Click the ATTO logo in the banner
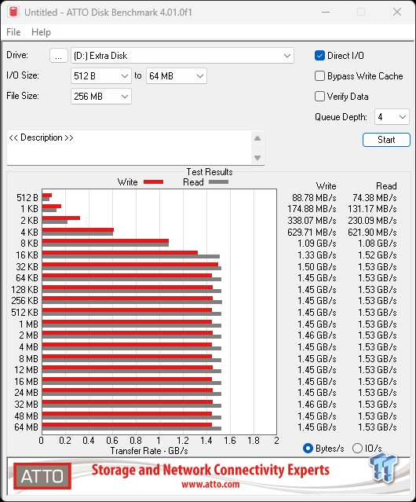 click(42, 476)
